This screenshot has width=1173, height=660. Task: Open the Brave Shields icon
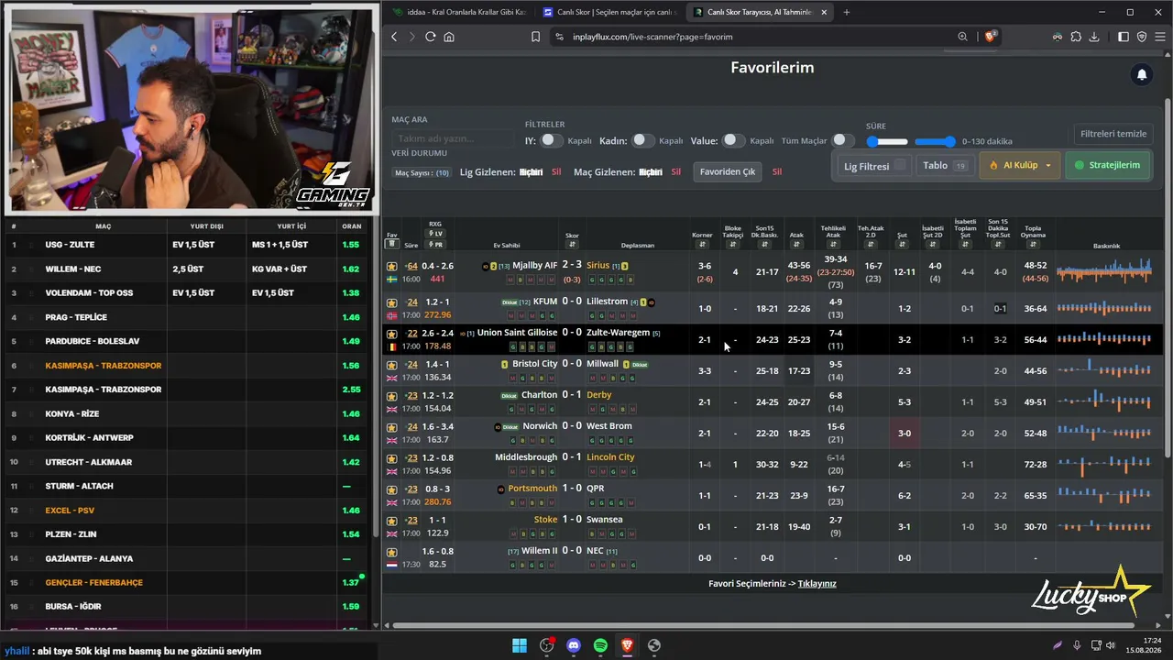coord(990,37)
